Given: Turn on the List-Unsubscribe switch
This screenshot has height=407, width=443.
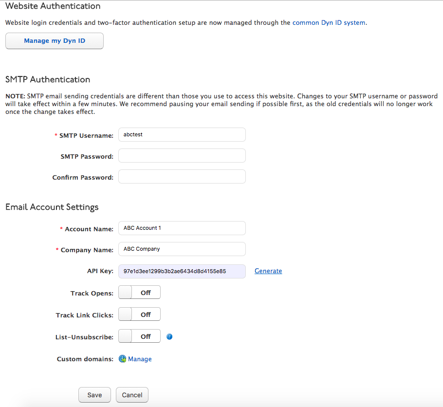Looking at the screenshot, I should [139, 336].
